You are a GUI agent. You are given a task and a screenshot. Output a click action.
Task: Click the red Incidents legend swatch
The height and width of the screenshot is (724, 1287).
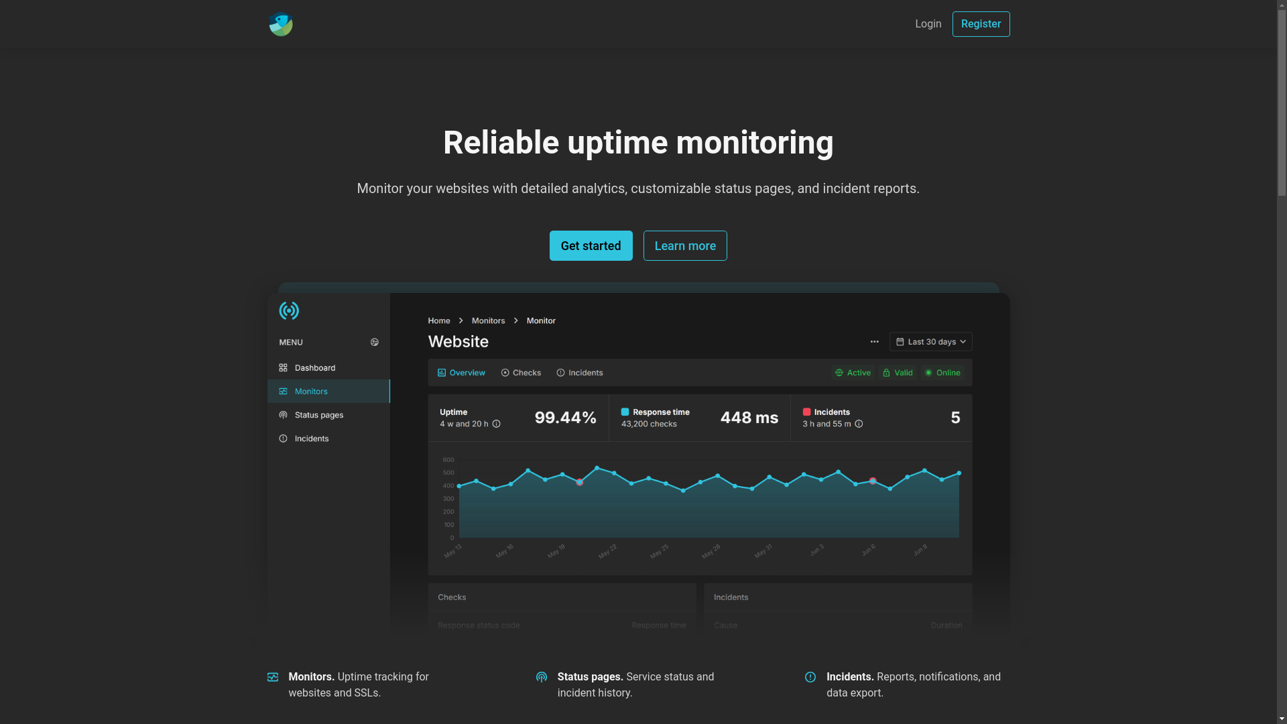(x=806, y=412)
